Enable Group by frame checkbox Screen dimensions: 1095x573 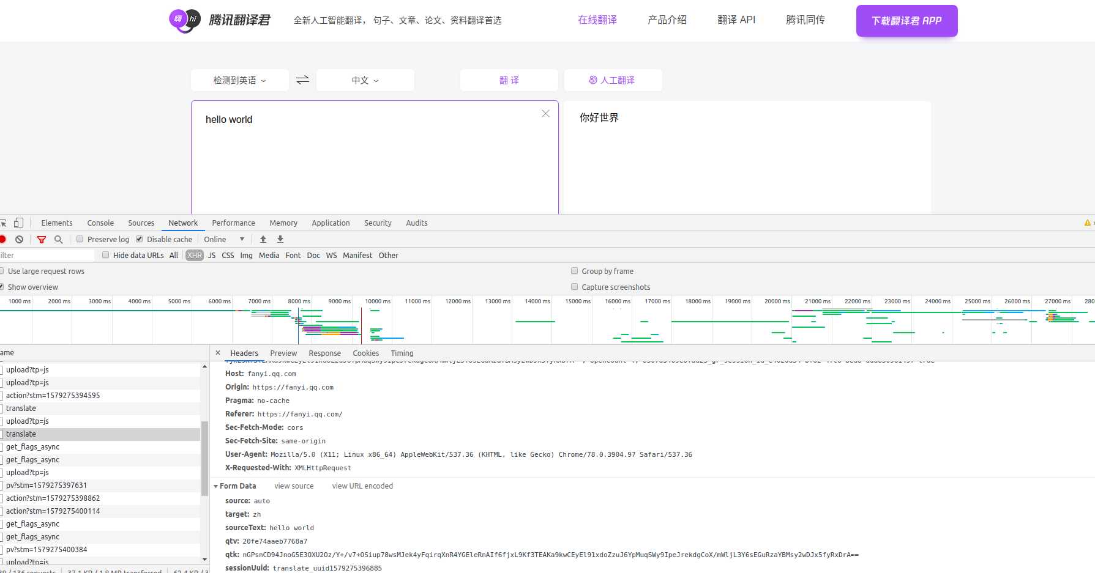[x=574, y=271]
